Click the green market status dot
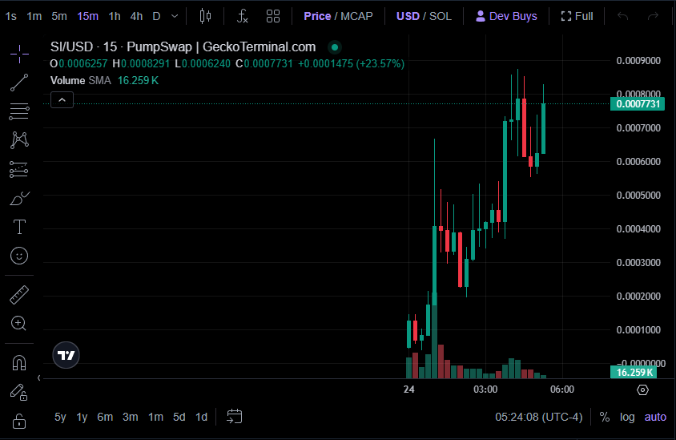Screen dimensions: 676x440 tap(335, 47)
